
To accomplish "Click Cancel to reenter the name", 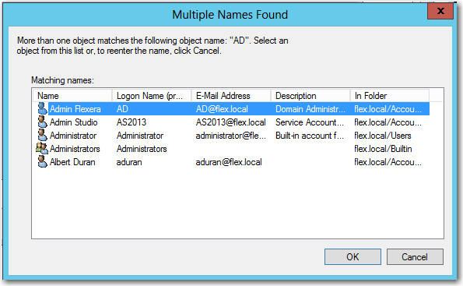I will (x=415, y=256).
